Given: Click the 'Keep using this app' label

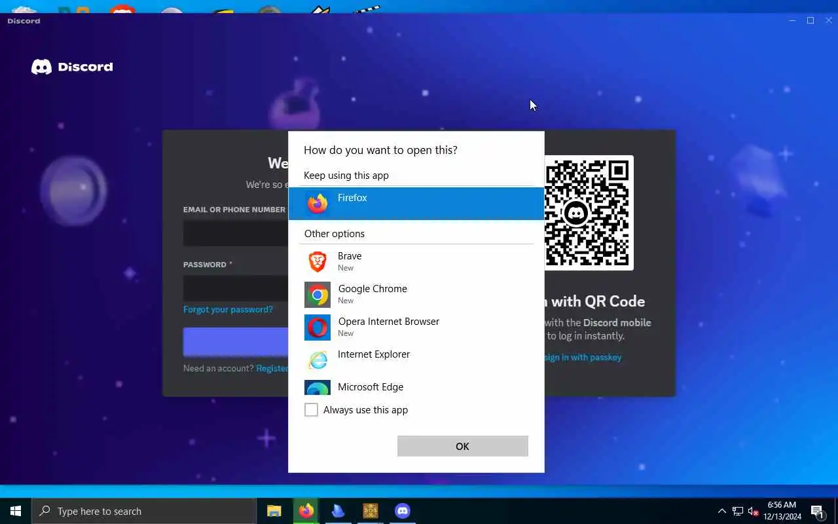Looking at the screenshot, I should pos(346,175).
